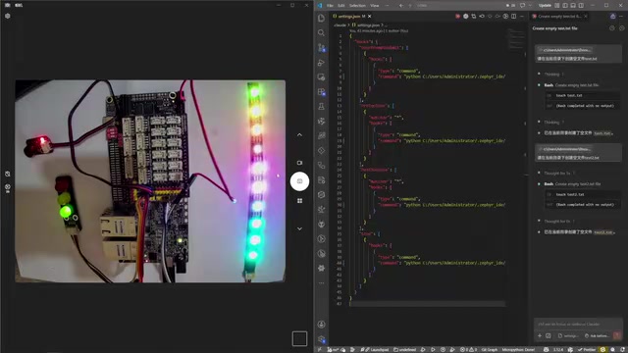Expand Bash Create empty test.txt block
The image size is (628, 353).
coord(571,85)
